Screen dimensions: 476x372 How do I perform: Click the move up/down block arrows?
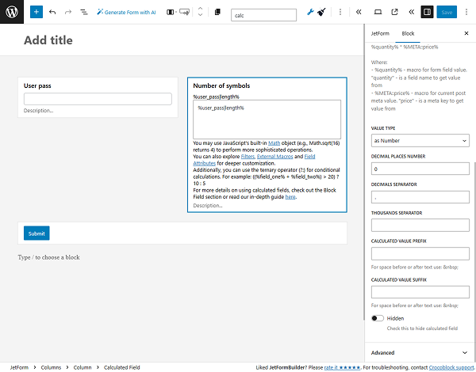tap(199, 13)
